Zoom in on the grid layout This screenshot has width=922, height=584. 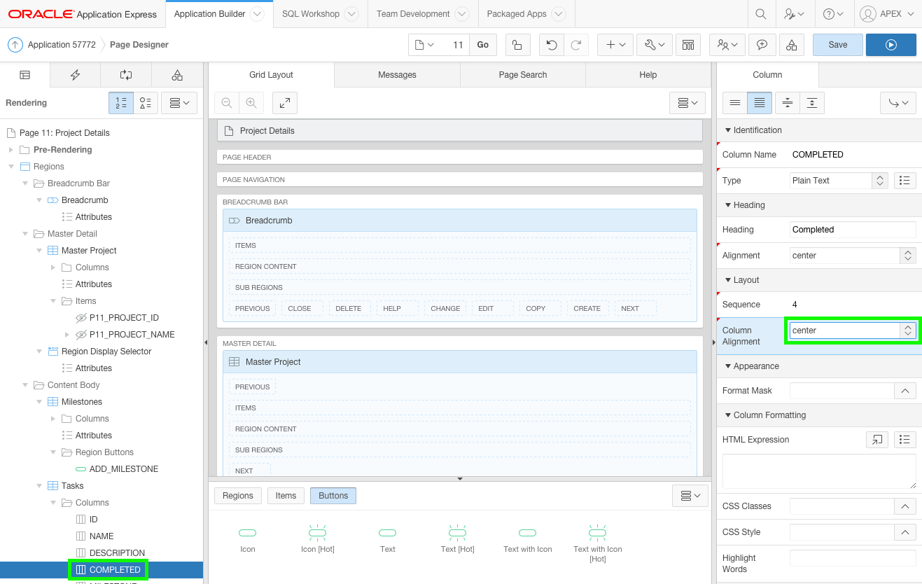[x=251, y=103]
